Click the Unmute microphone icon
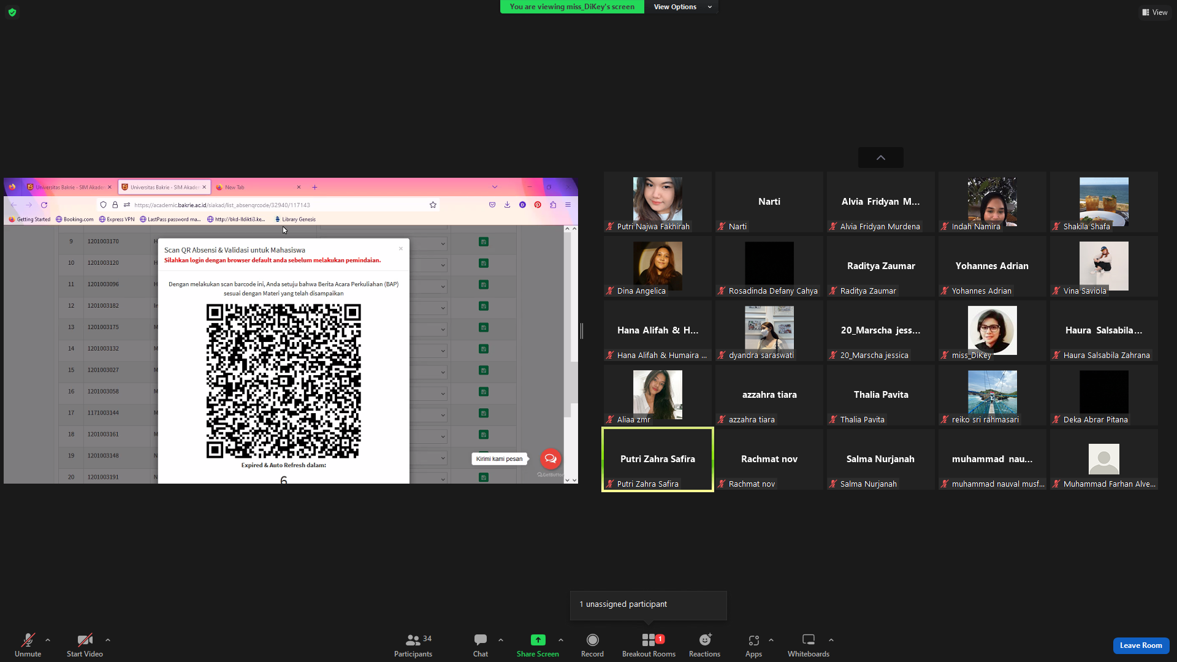The width and height of the screenshot is (1177, 662). [28, 640]
